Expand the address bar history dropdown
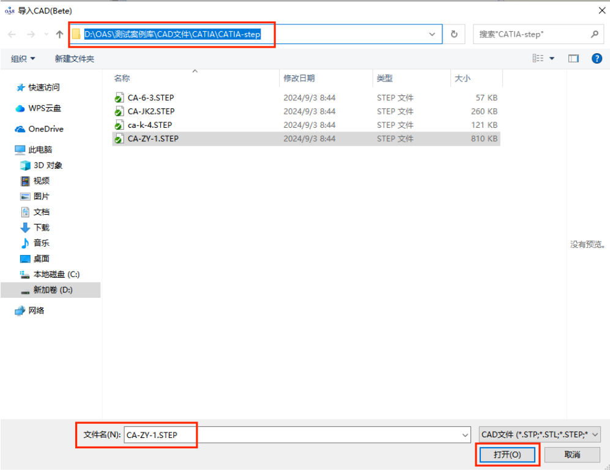Image resolution: width=610 pixels, height=471 pixels. click(x=432, y=34)
